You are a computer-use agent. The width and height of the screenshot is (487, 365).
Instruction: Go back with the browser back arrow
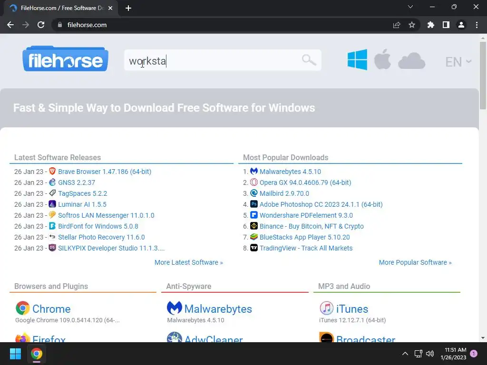coord(10,25)
